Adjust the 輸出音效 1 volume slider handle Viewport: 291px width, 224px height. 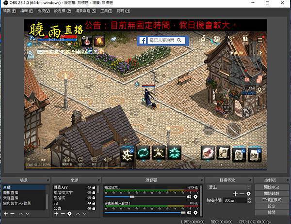click(132, 197)
